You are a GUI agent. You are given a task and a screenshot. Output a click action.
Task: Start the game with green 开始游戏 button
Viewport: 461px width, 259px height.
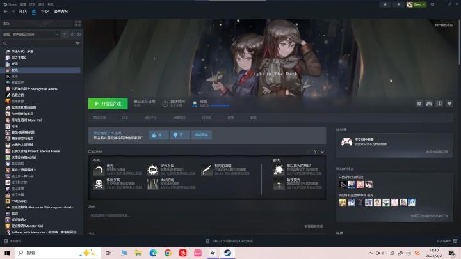tap(108, 104)
